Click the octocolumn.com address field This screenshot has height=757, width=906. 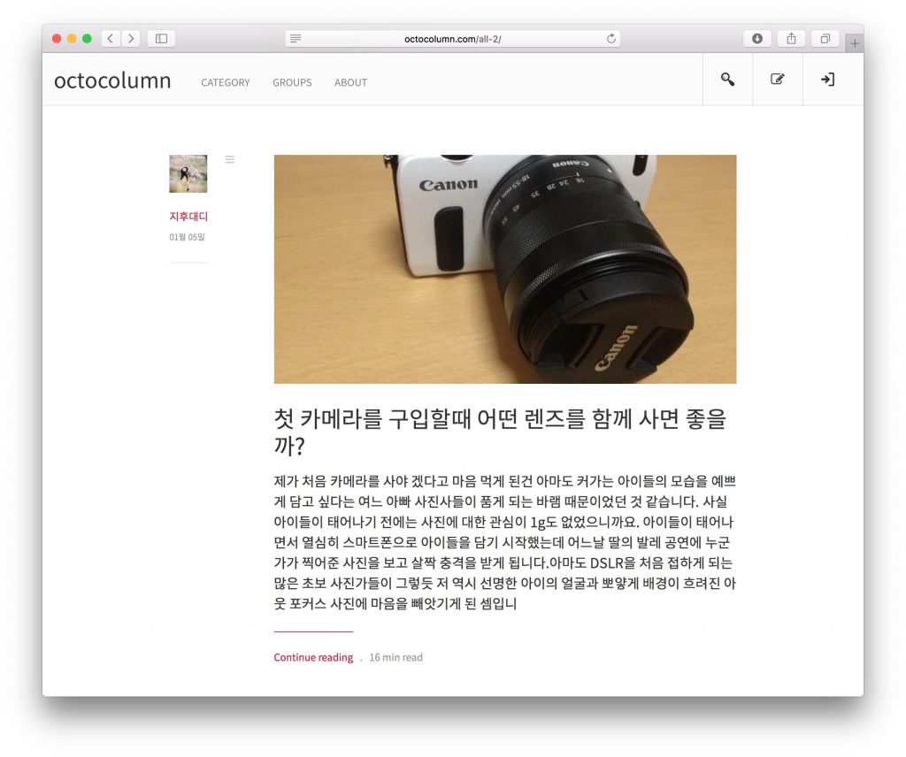tap(452, 39)
